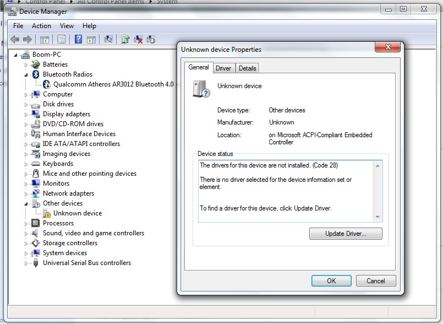This screenshot has width=443, height=324.
Task: Select the Network adapters icon
Action: [x=36, y=193]
